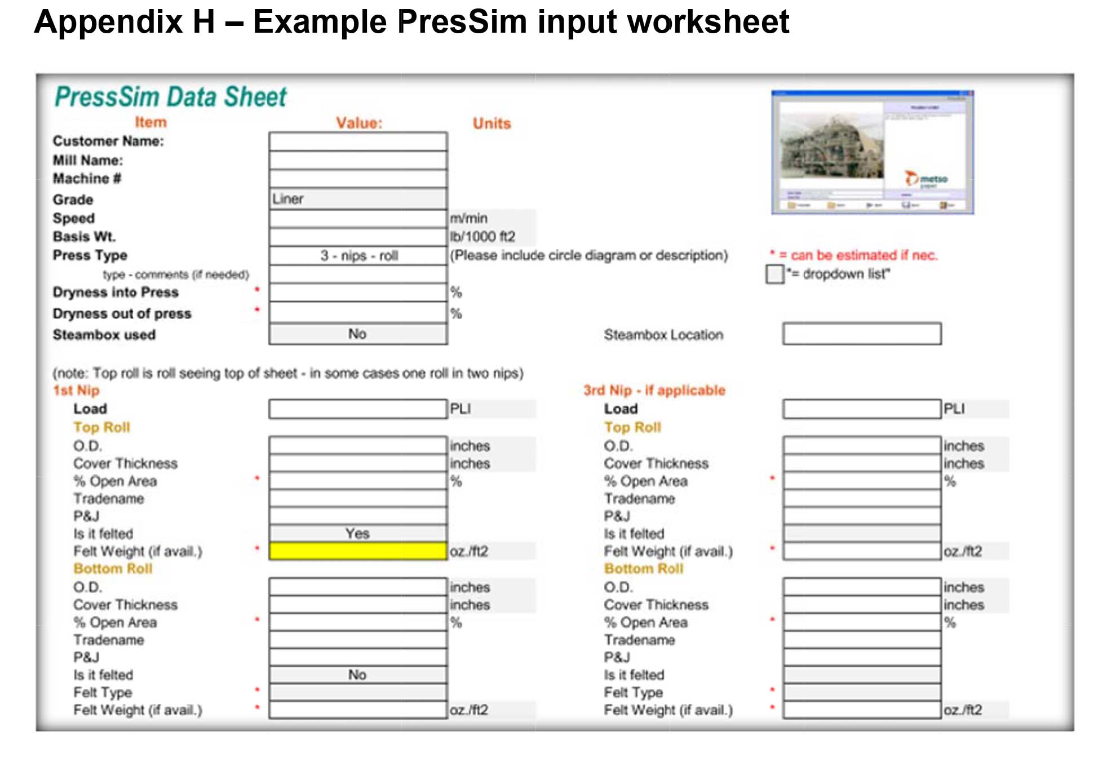Click 3rd Nip Bottom Roll Cover Thickness field

click(861, 605)
